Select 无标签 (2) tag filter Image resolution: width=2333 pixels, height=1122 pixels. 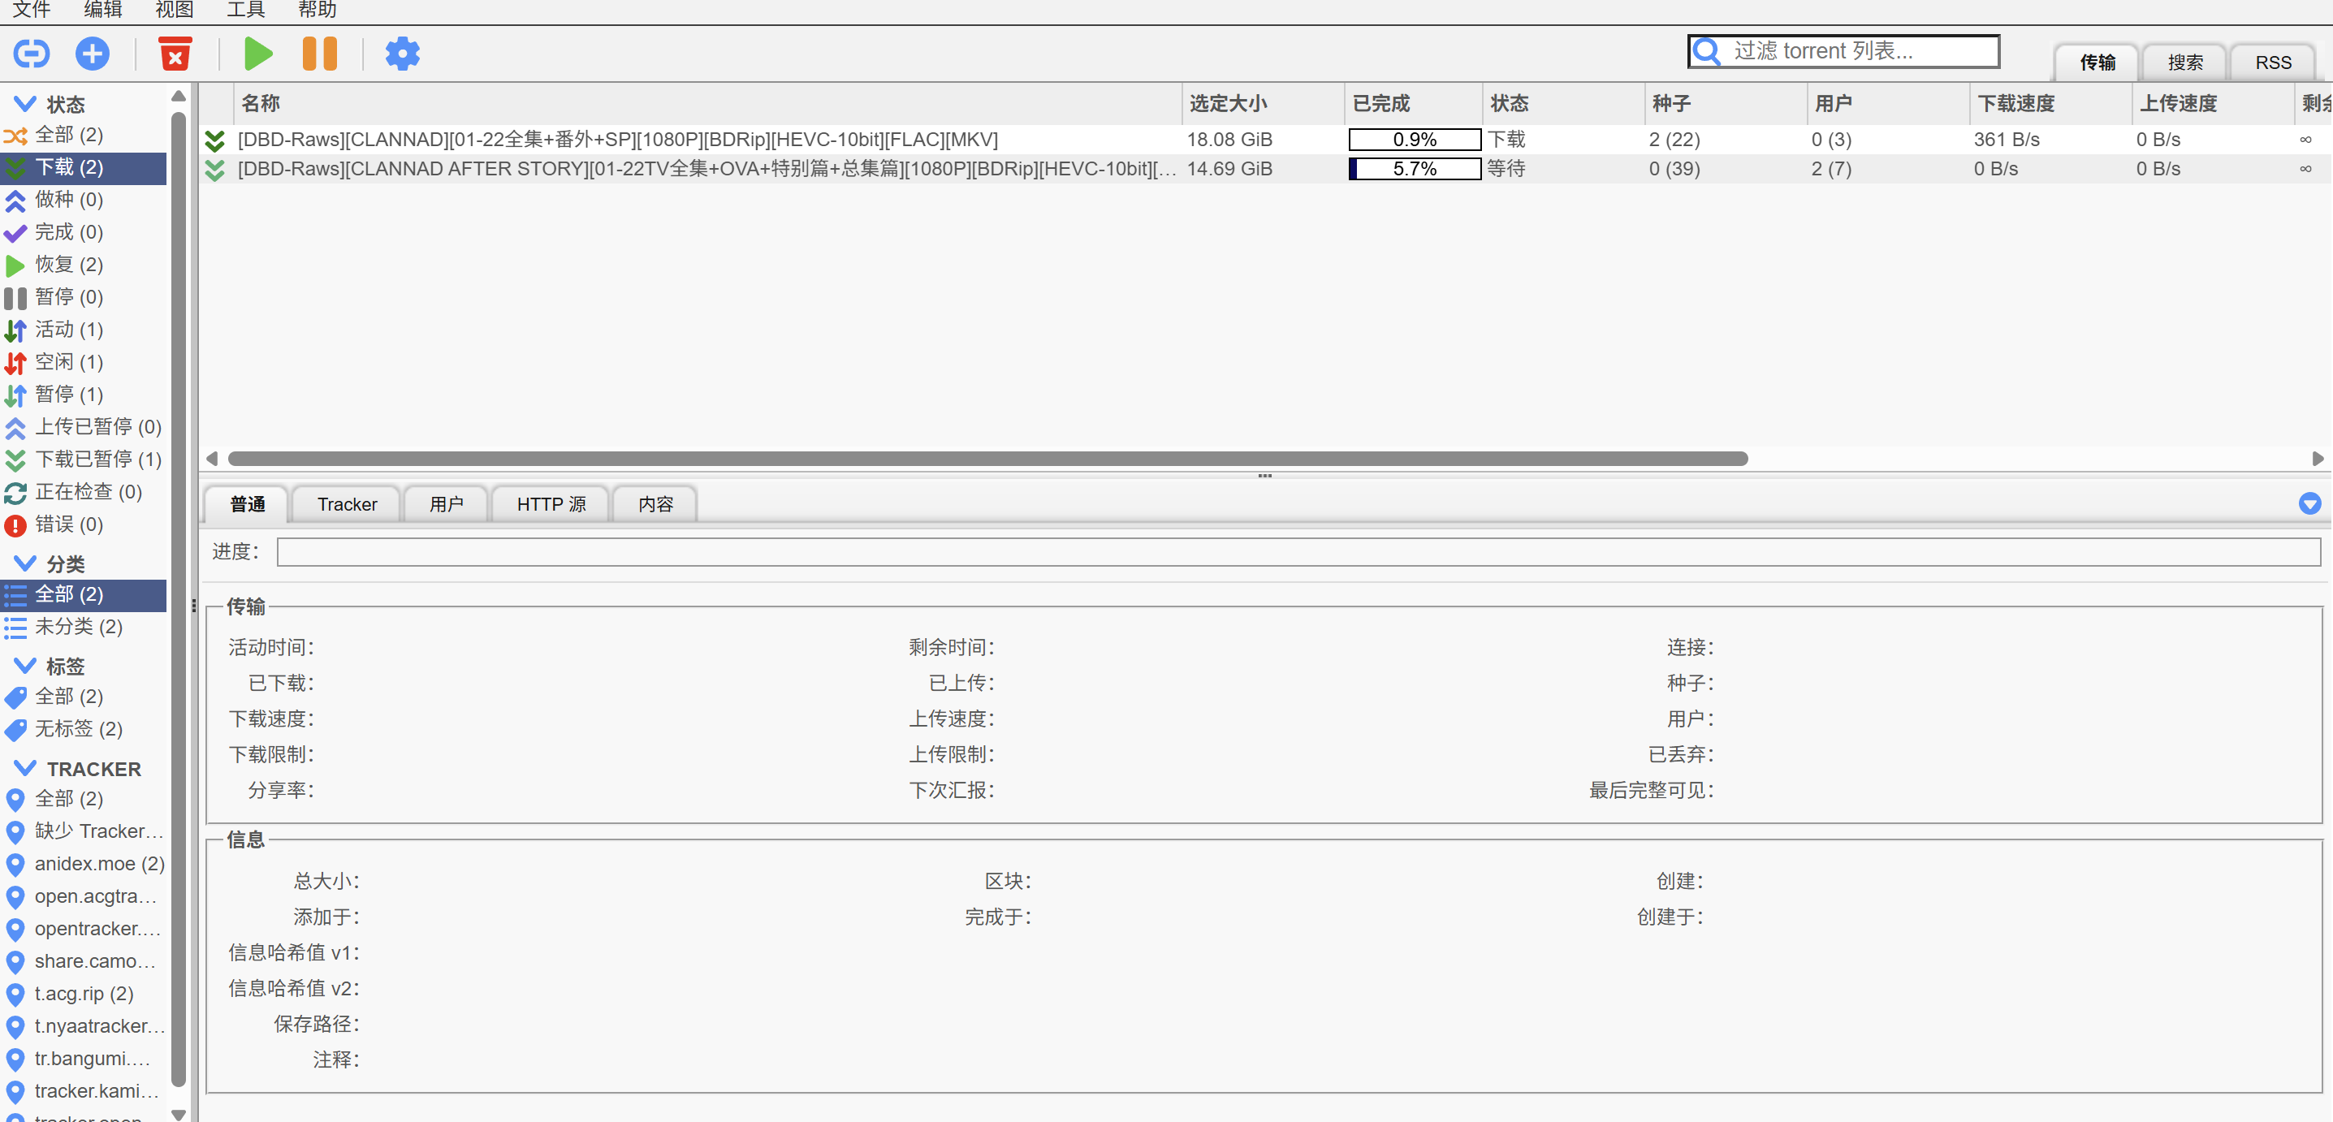click(x=84, y=729)
